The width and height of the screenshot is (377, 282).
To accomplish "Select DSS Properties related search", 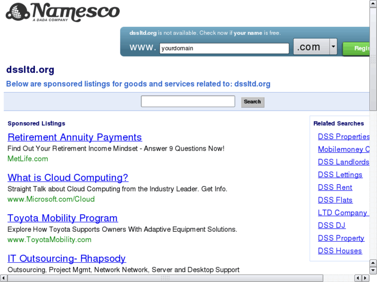I will (344, 137).
